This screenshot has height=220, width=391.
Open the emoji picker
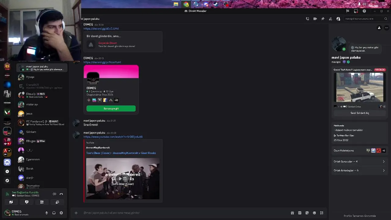314,213
